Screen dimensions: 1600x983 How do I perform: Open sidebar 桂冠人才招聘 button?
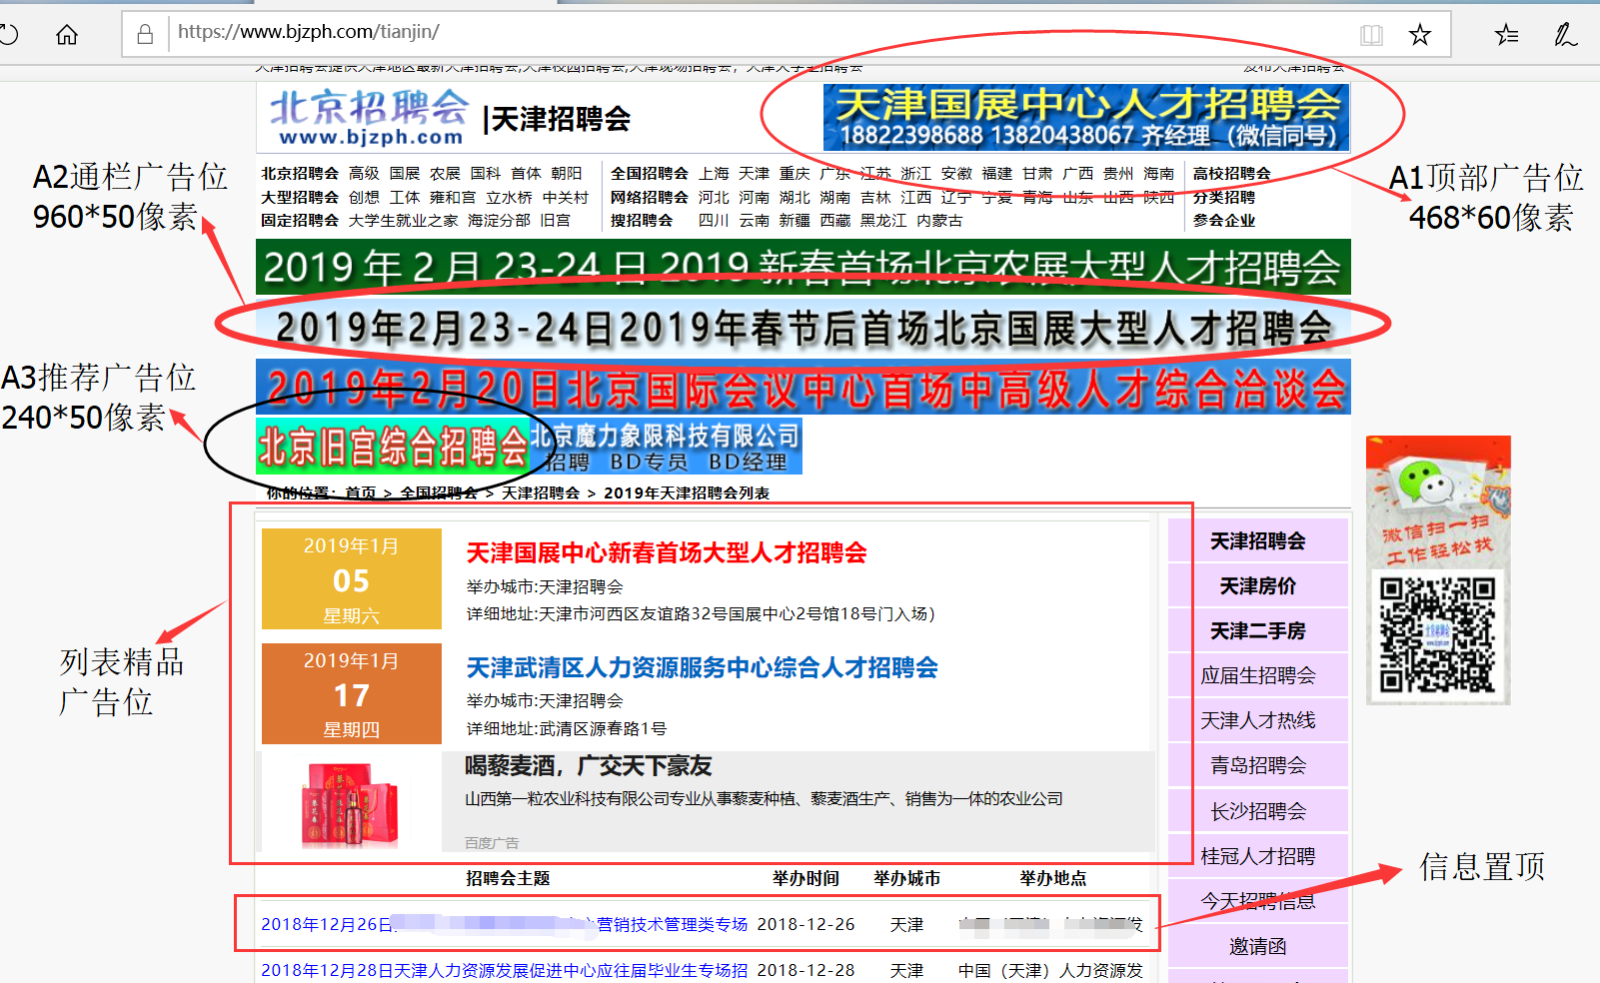[1258, 856]
